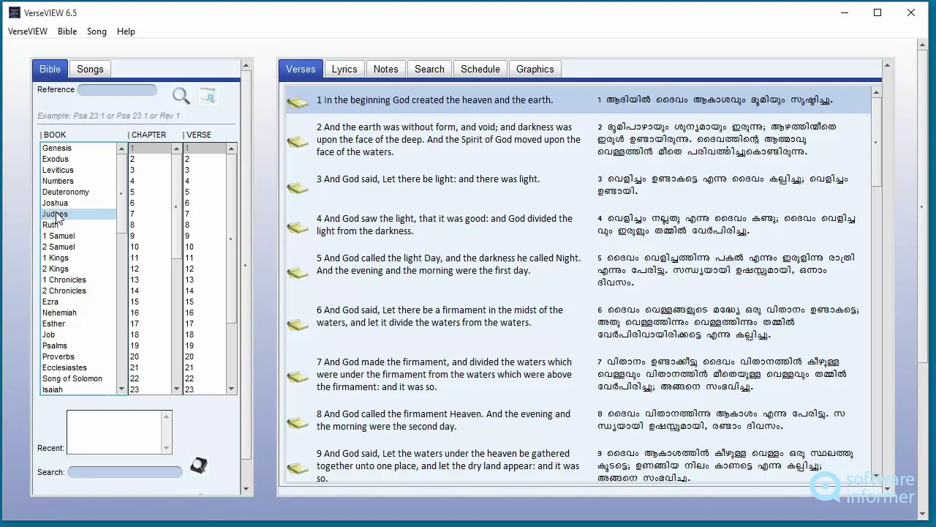Click the Recent list scroll down arrow

tap(167, 447)
